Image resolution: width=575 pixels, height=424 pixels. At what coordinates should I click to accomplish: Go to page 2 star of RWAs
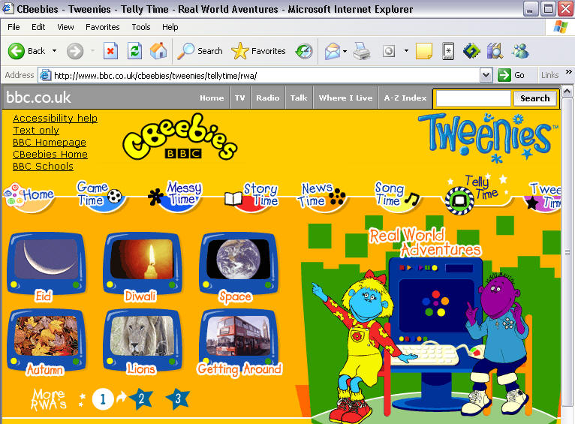coord(140,398)
